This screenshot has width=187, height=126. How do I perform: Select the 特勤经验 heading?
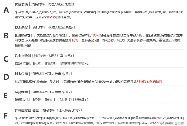tap(21, 92)
